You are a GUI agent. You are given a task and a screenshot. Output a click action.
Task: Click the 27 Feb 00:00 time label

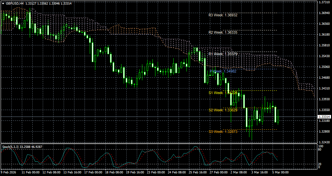pyautogui.click(x=219, y=173)
